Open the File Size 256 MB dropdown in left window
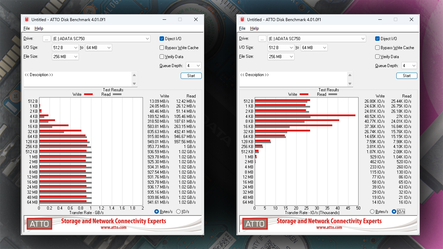443x249 pixels. click(x=65, y=57)
